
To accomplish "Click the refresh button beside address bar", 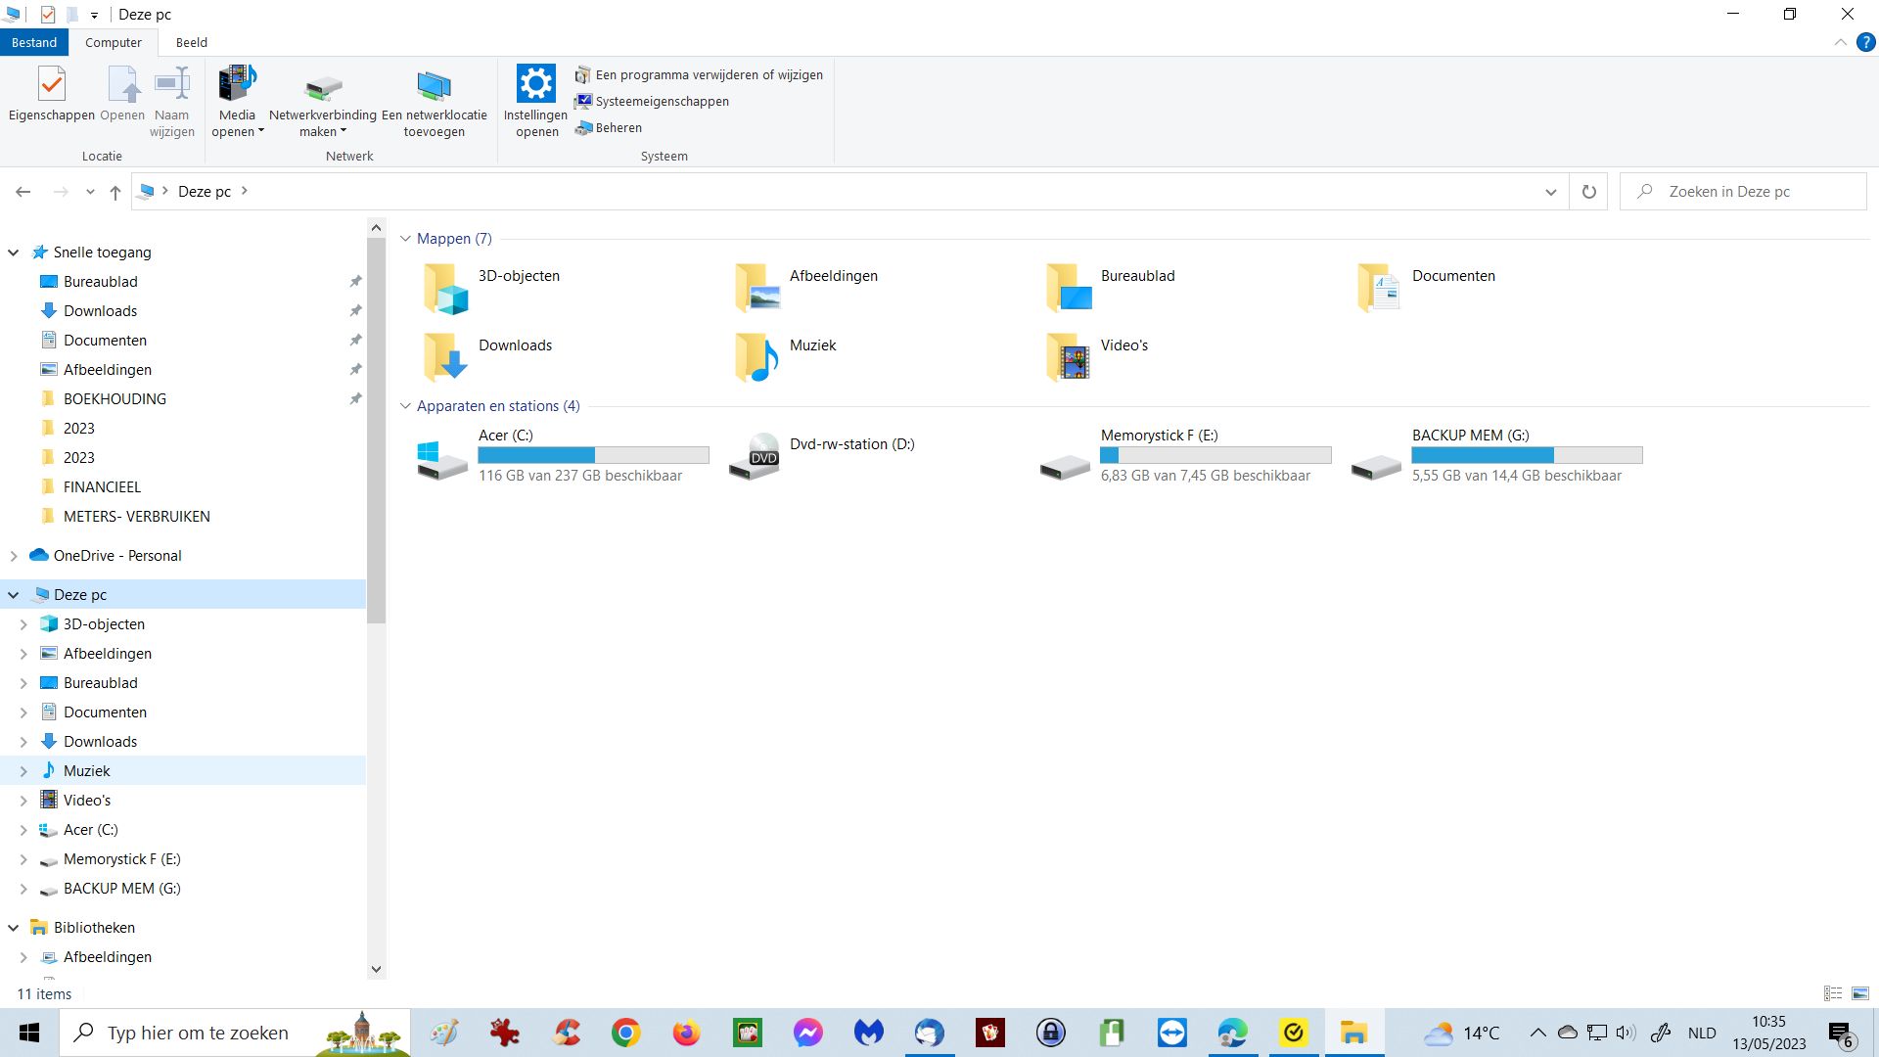I will 1588,192.
